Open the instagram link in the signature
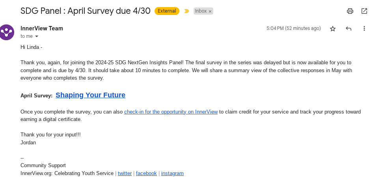 pos(172,173)
